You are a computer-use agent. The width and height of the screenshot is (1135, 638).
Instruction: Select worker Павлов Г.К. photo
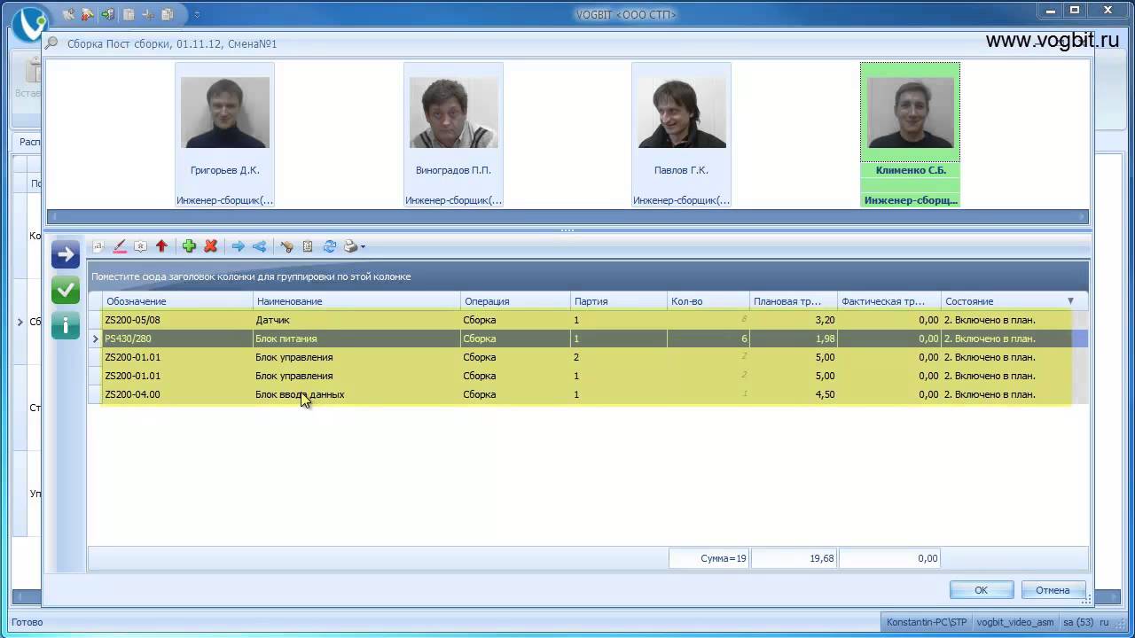click(681, 112)
